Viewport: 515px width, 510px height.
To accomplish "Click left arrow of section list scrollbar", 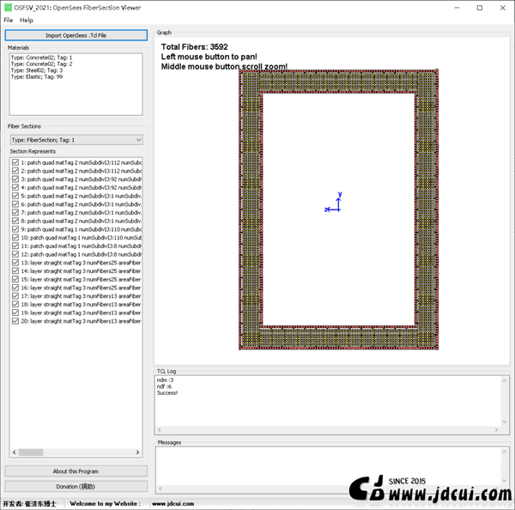I will 14,452.
